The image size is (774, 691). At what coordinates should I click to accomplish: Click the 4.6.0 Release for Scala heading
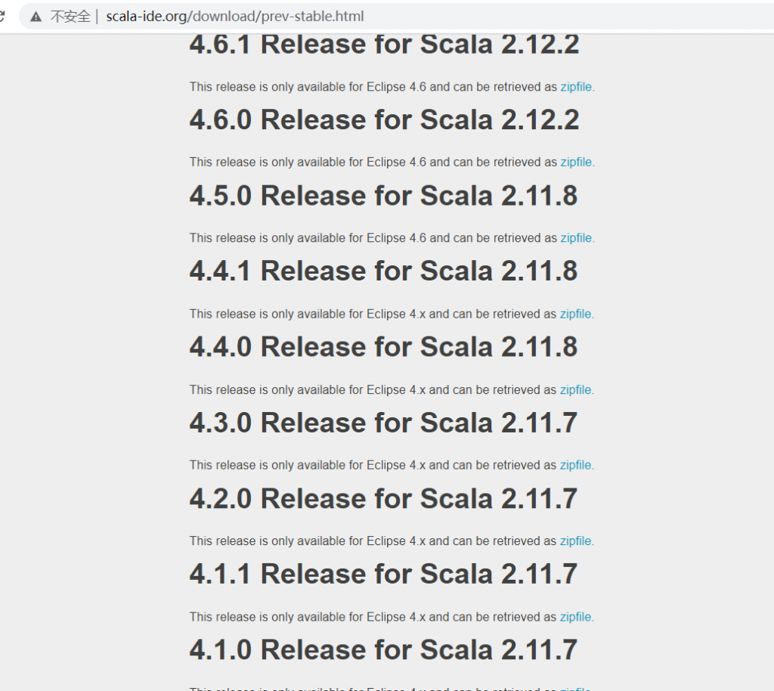[384, 120]
